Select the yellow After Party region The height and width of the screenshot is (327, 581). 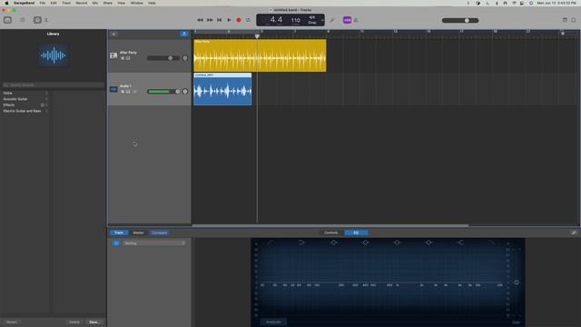pyautogui.click(x=260, y=55)
